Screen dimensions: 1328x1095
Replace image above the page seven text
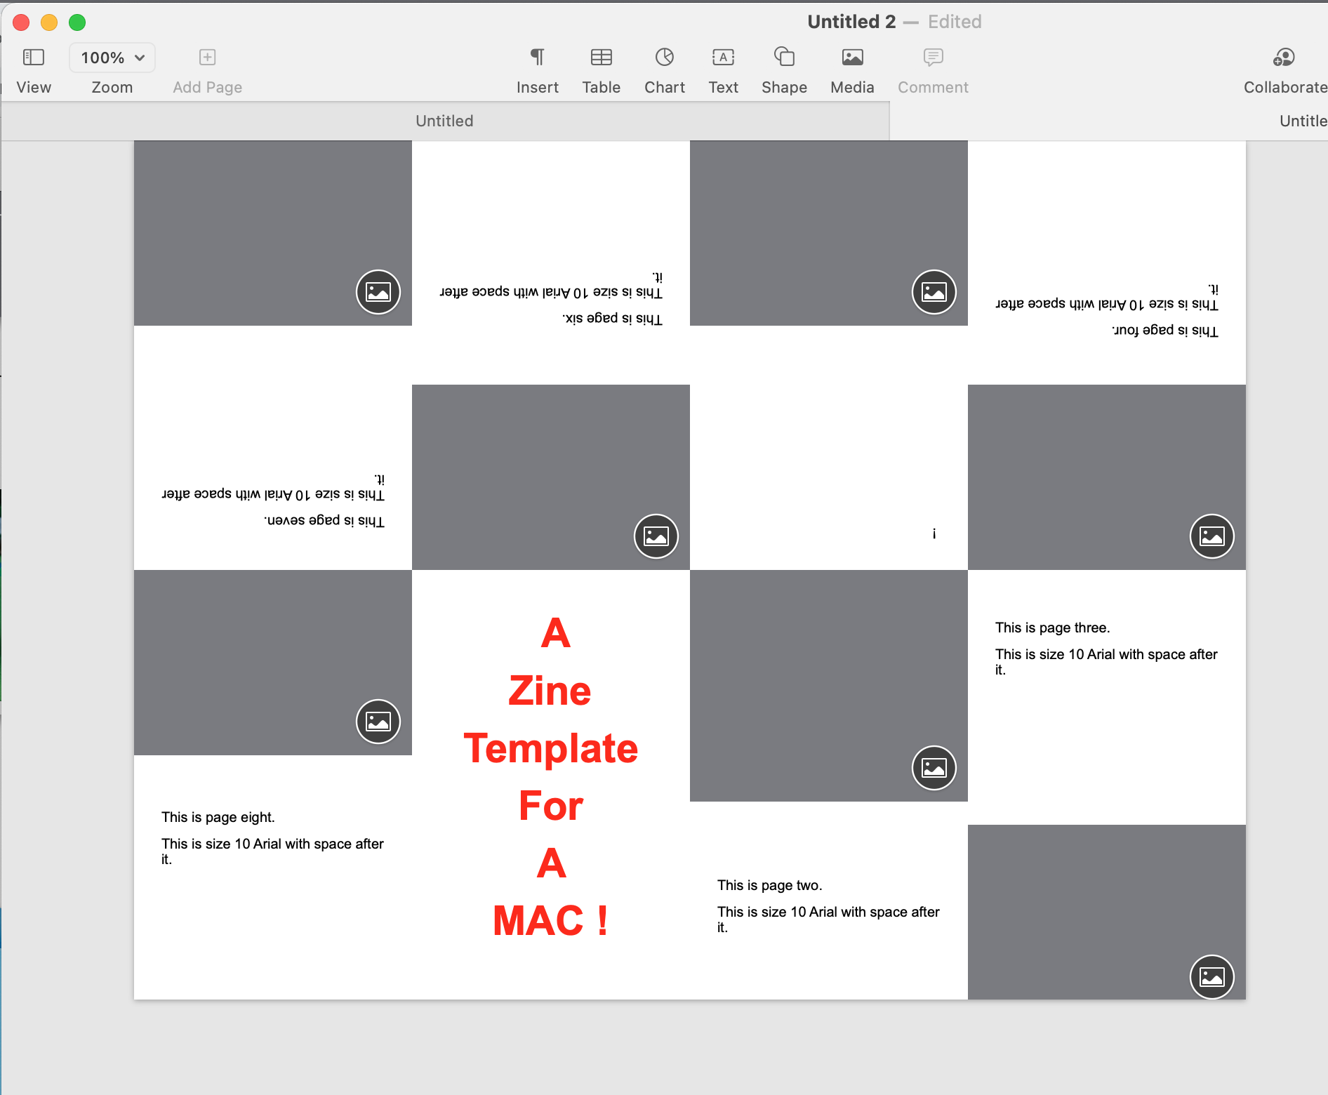(378, 292)
